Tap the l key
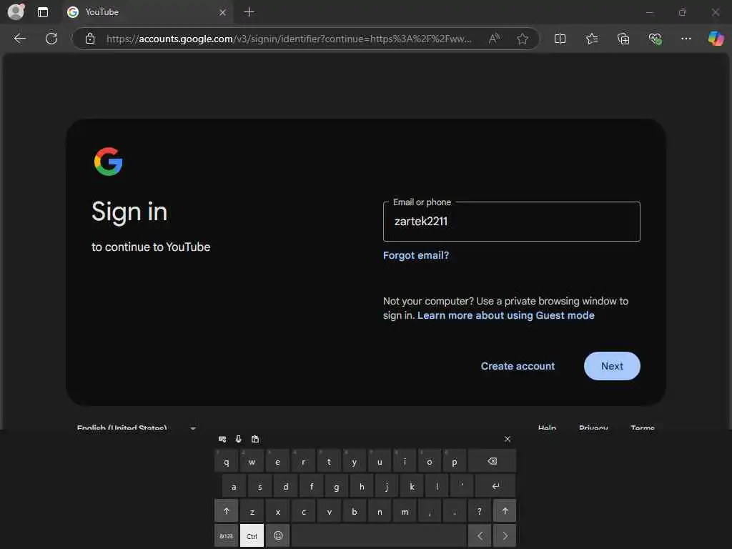 coord(437,486)
